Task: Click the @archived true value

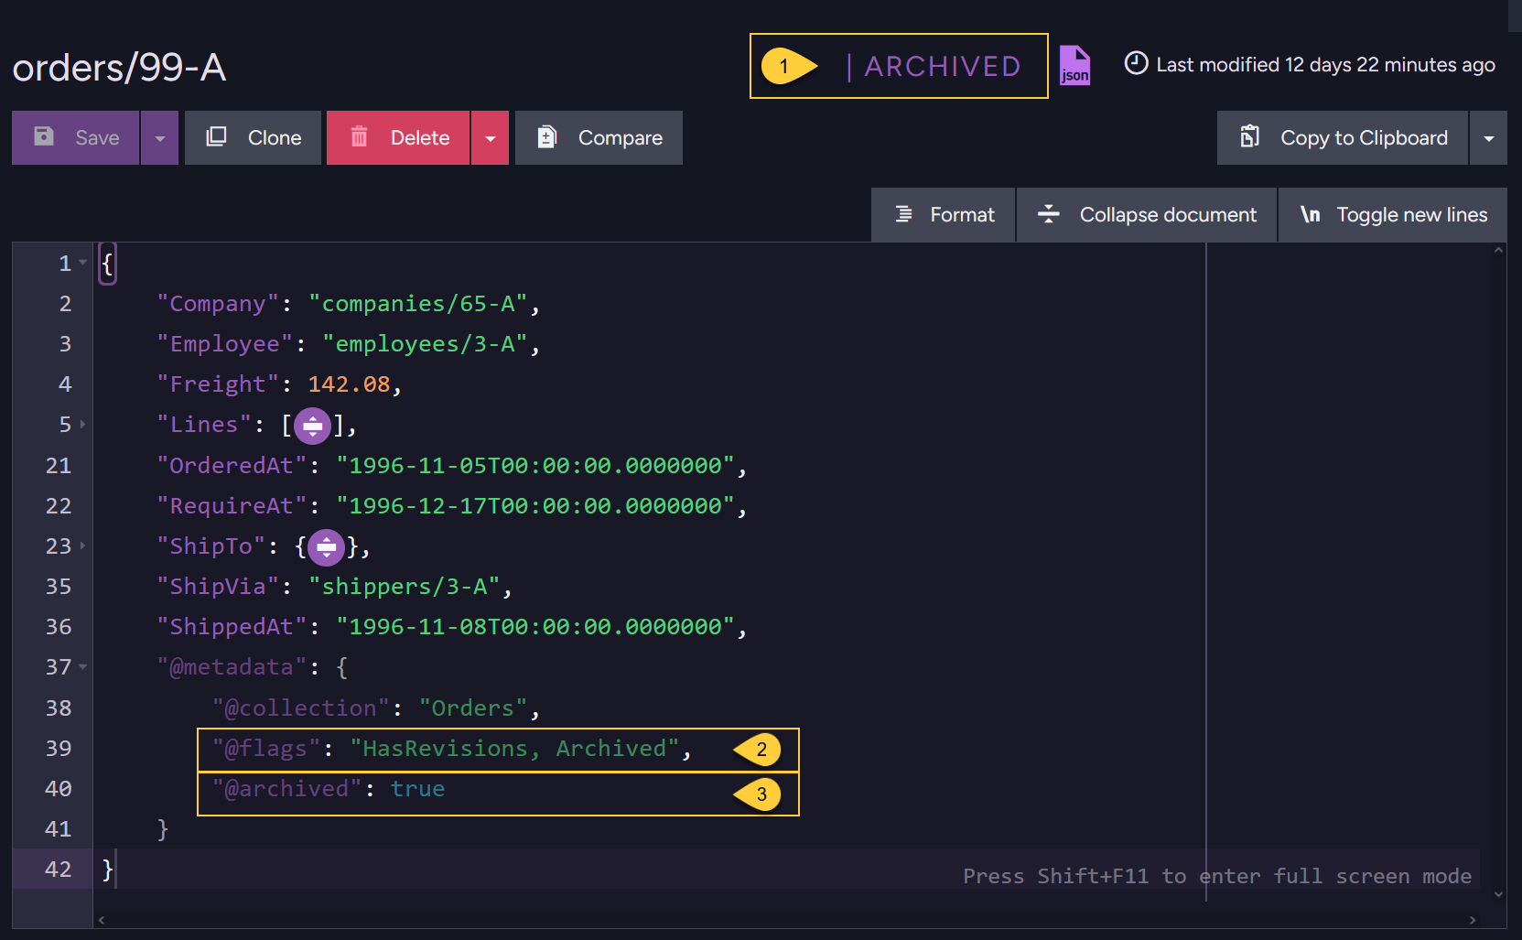Action: tap(417, 789)
